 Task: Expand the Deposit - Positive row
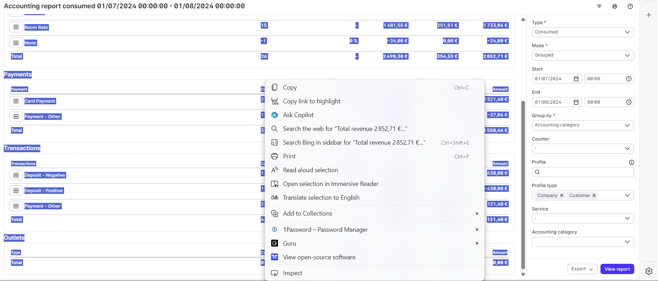16,190
